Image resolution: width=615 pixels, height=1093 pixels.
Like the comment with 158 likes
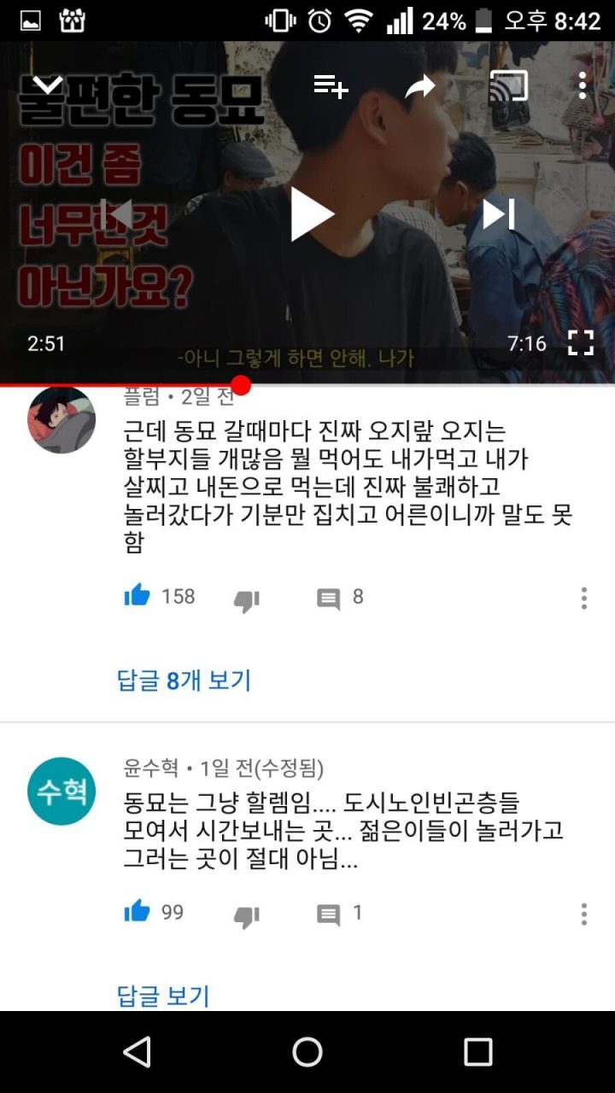(x=137, y=596)
